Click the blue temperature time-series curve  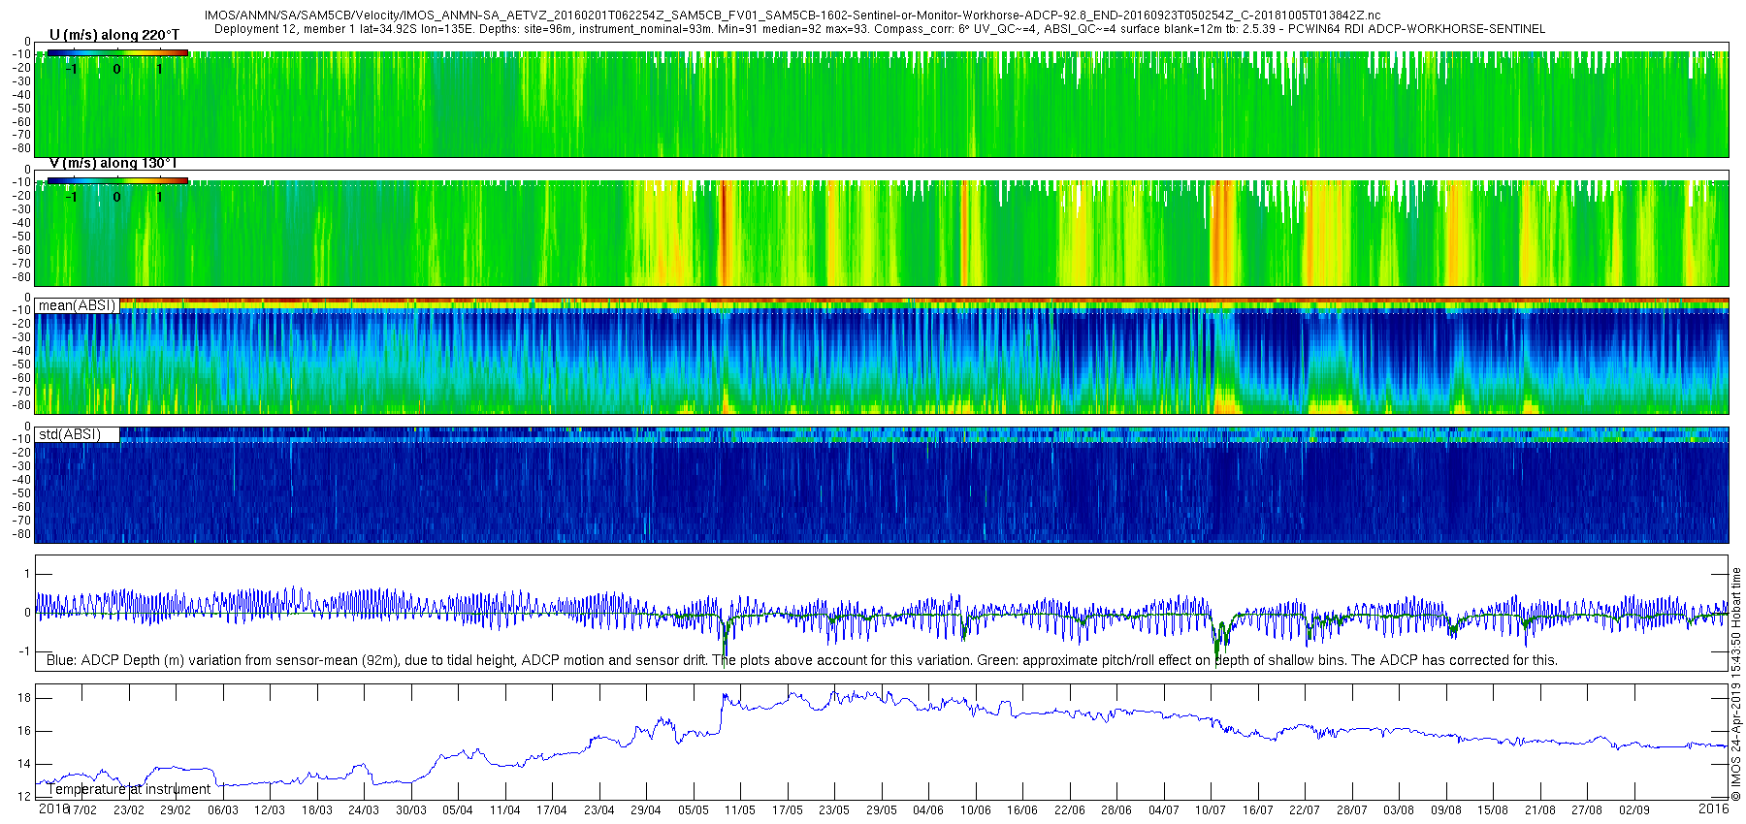point(882,741)
